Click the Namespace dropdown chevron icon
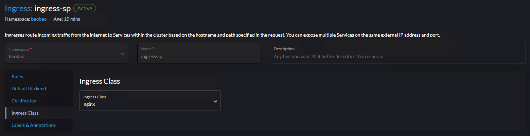The width and height of the screenshot is (530, 136). click(123, 54)
